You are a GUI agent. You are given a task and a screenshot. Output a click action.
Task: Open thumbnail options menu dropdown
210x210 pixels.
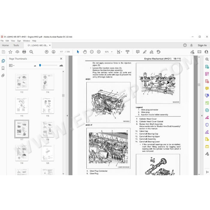(x=12, y=65)
